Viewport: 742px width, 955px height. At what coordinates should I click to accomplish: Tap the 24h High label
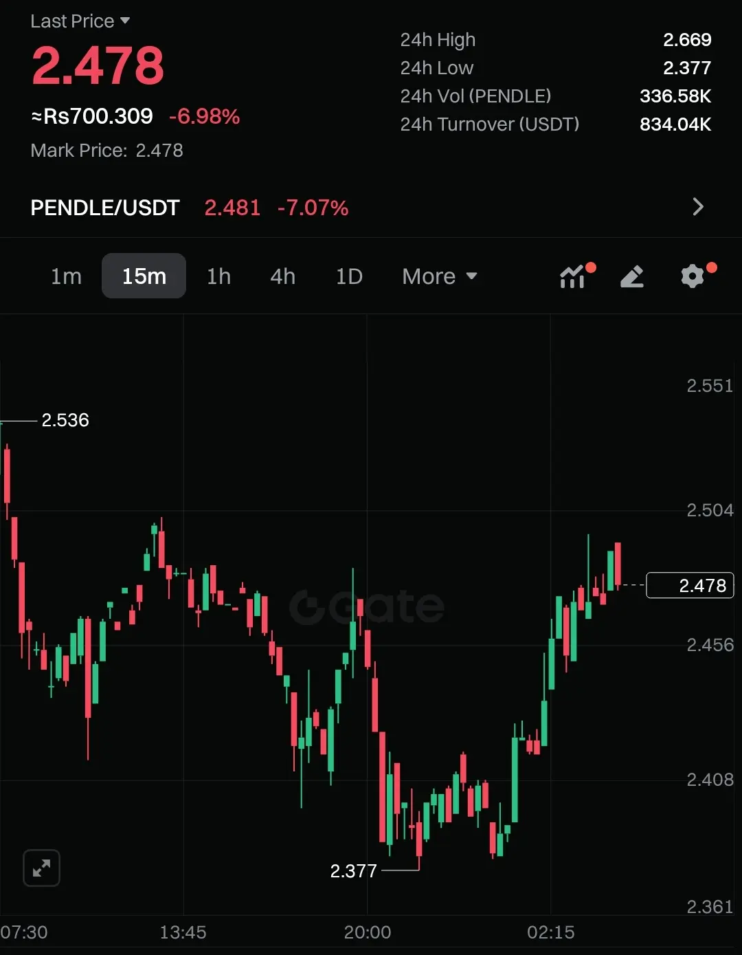[x=438, y=41]
